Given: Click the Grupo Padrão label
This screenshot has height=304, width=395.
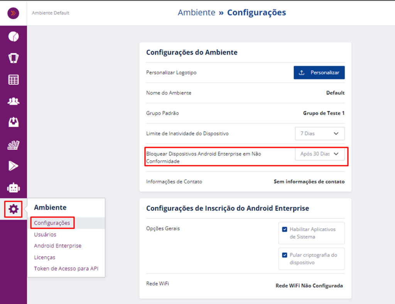Looking at the screenshot, I should tap(162, 113).
